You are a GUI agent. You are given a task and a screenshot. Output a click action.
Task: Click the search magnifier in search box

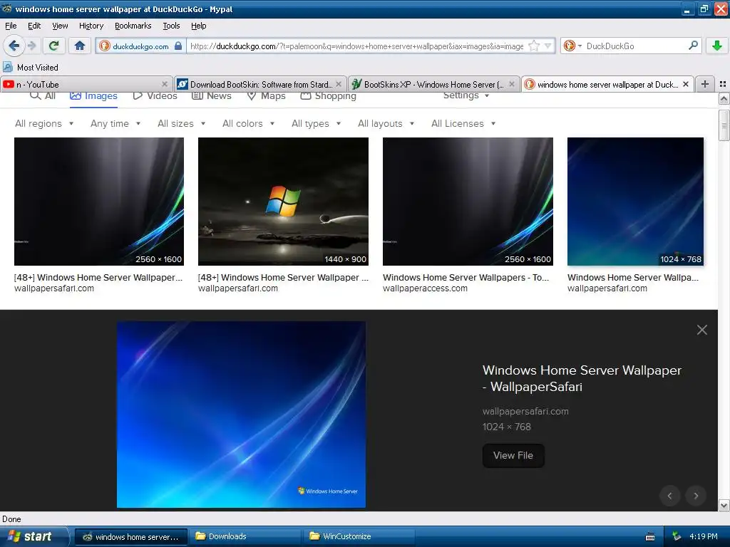pos(693,46)
